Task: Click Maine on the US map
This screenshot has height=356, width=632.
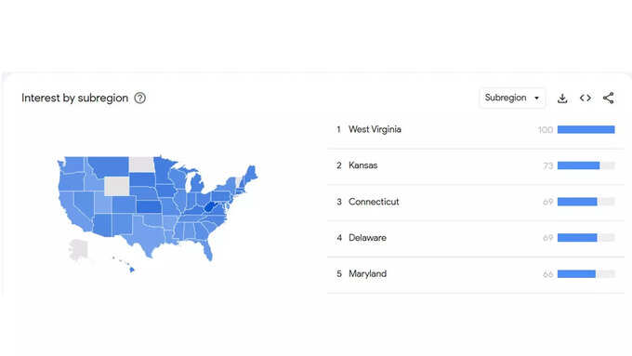Action: pos(252,174)
